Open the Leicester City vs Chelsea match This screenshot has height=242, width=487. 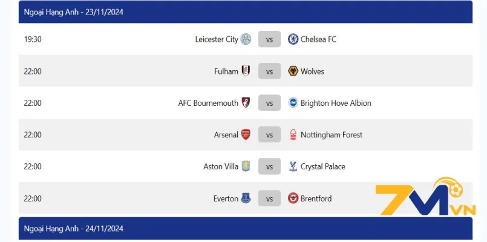click(269, 39)
